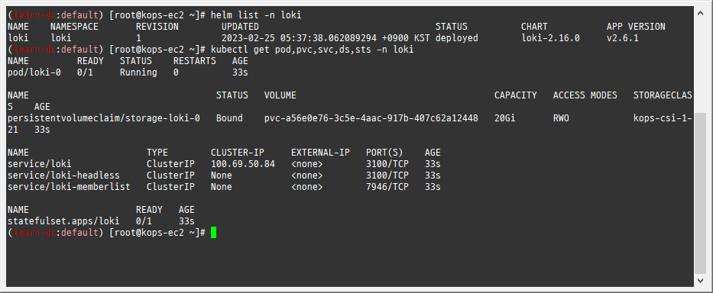The width and height of the screenshot is (713, 293).
Task: Click app version 'v2.6.1'
Action: 623,38
